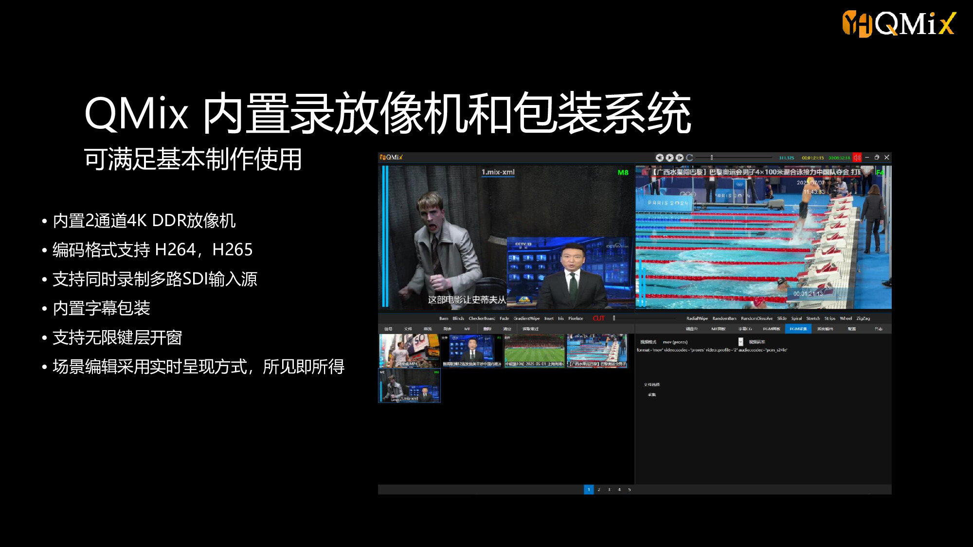This screenshot has width=973, height=547.
Task: Click the previous frame playback button
Action: coord(659,158)
